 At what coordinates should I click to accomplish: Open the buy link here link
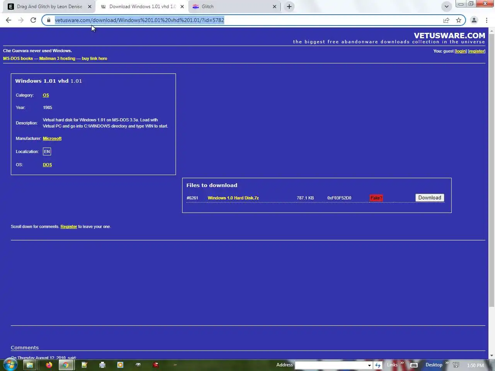[x=94, y=58]
